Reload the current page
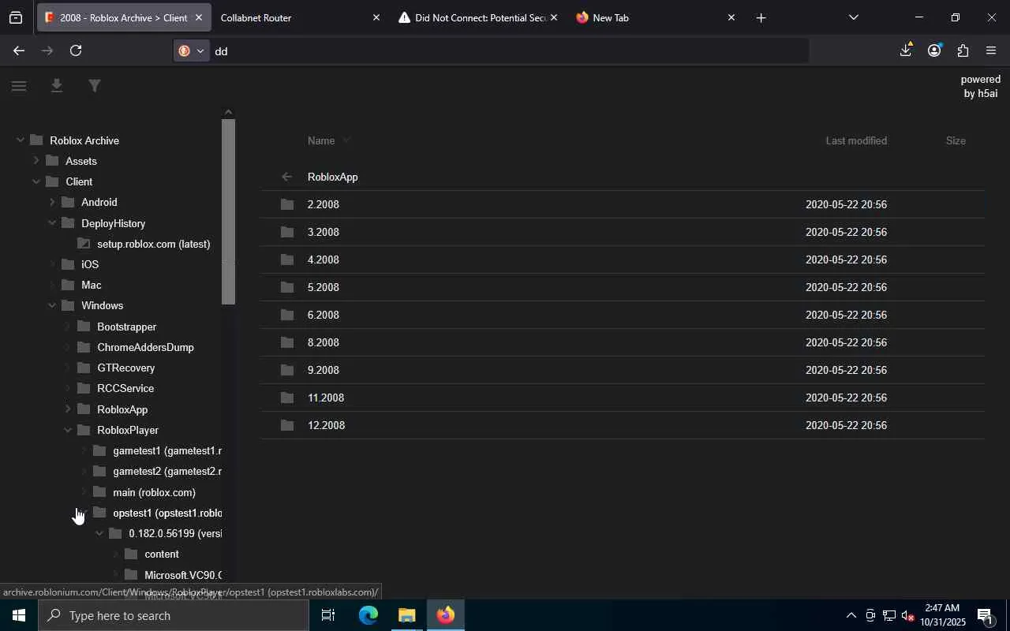Screen dimensions: 1010x631 click(76, 50)
